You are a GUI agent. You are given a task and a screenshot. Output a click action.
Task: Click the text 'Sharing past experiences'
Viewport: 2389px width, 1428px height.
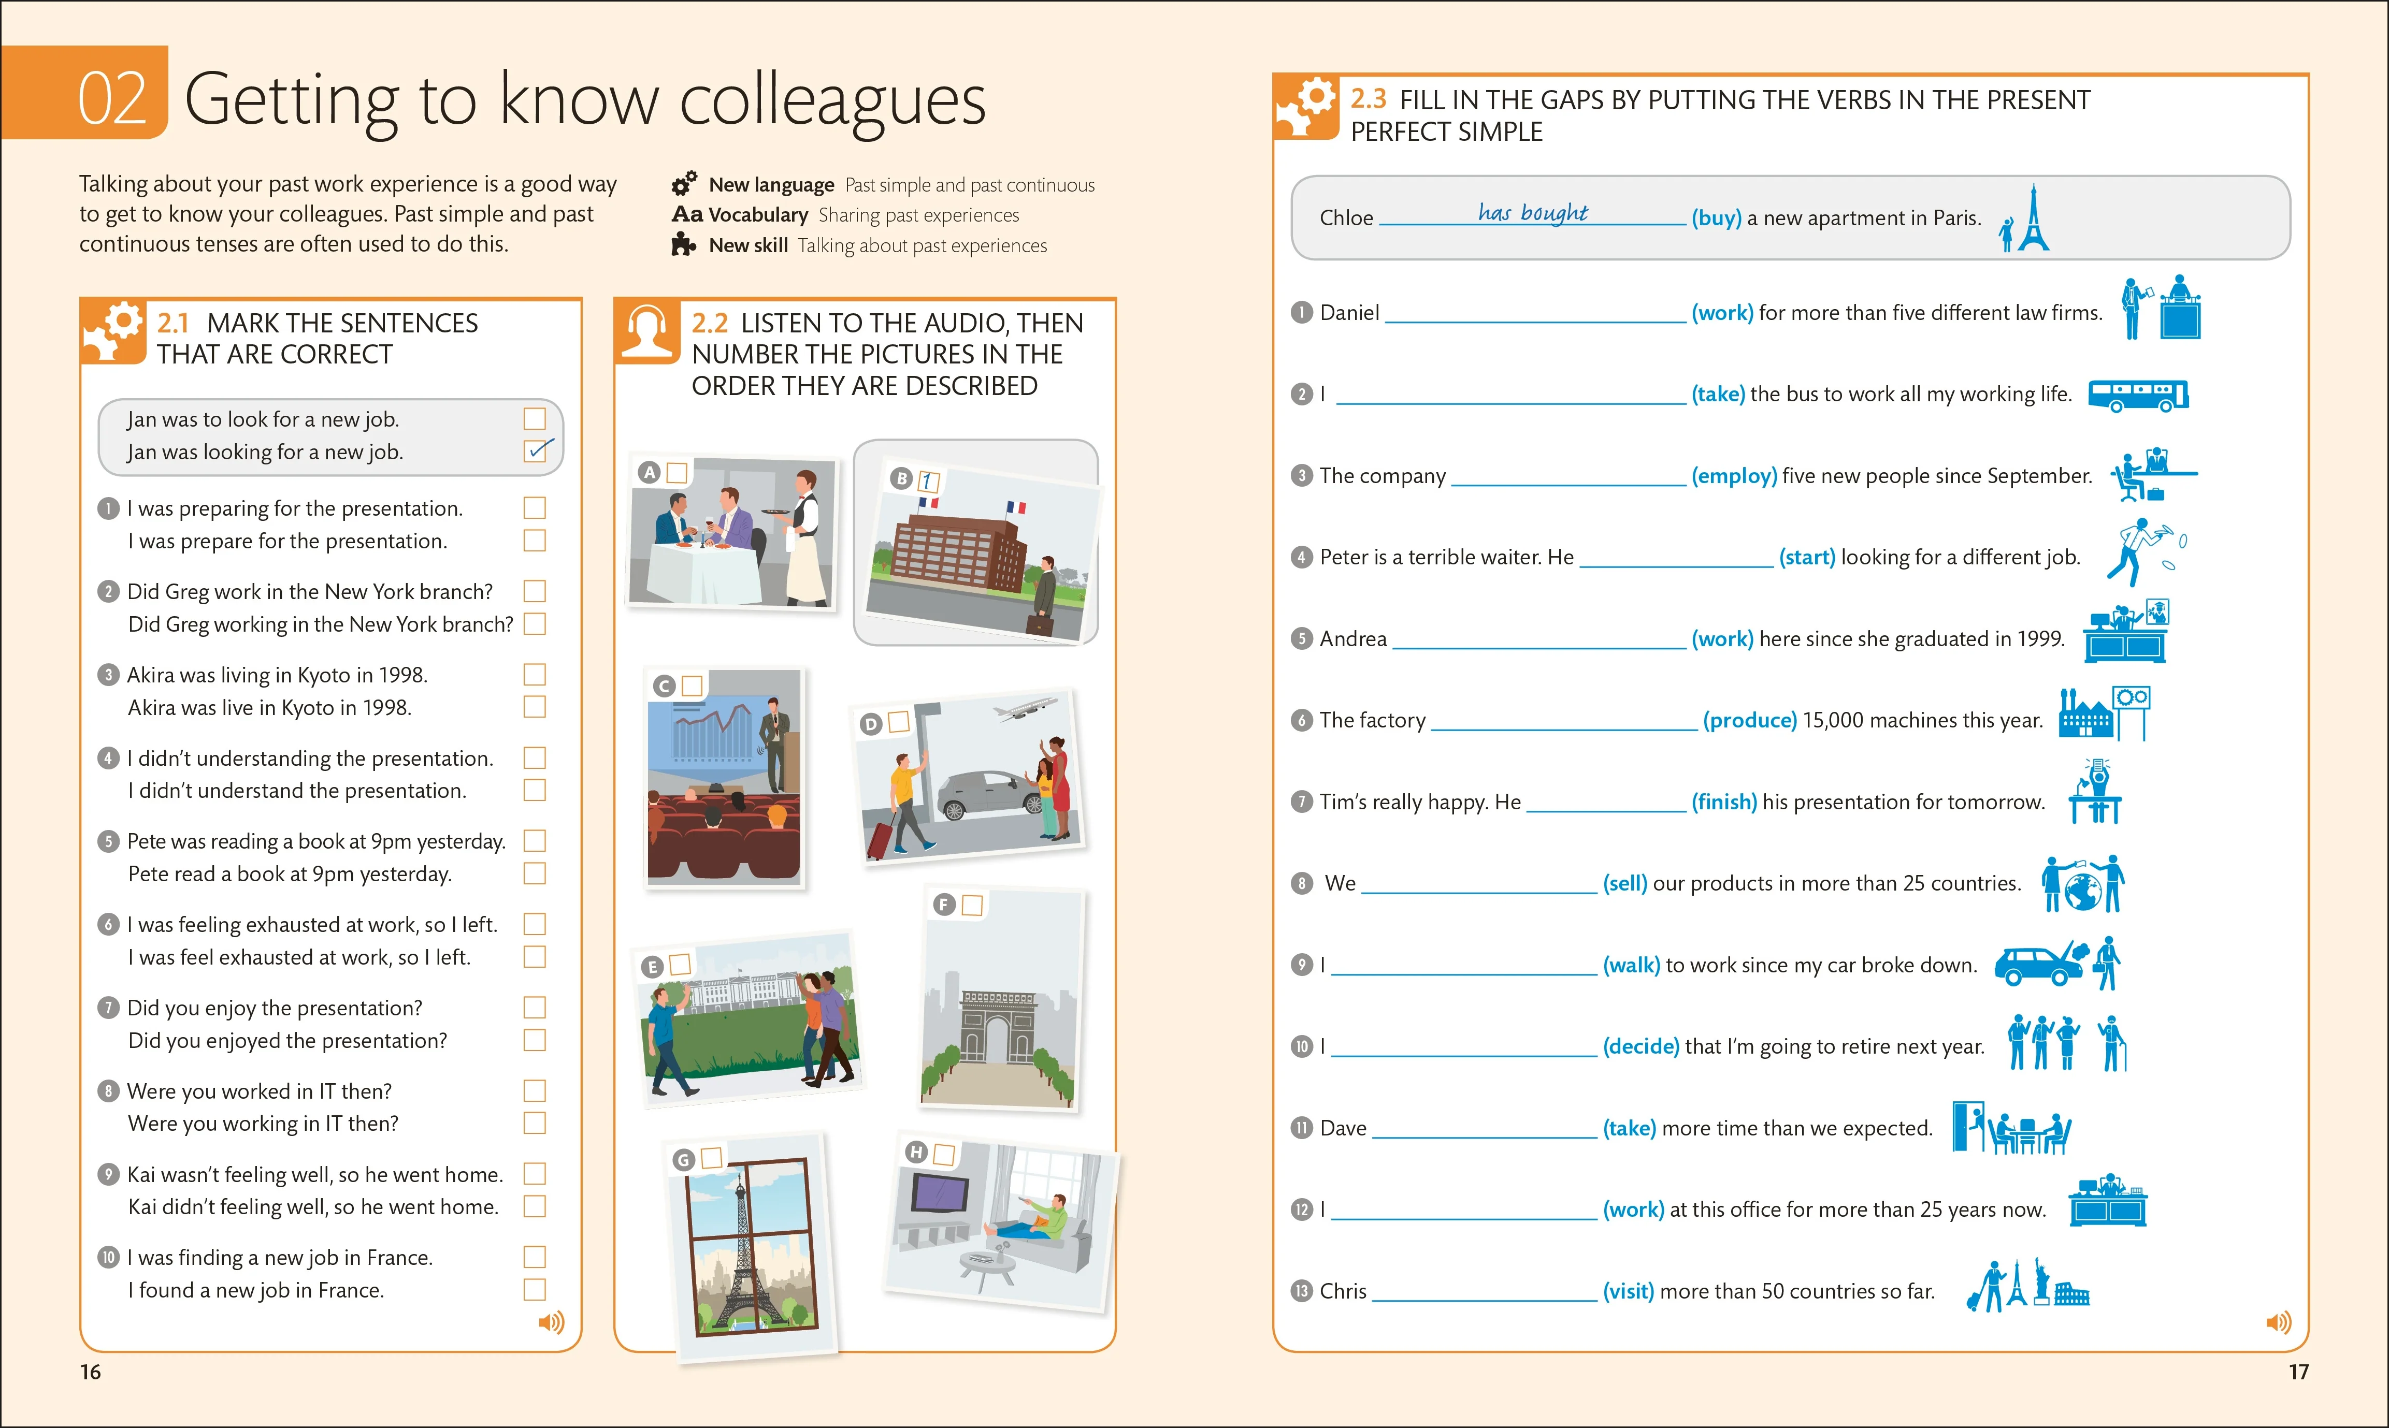[918, 214]
